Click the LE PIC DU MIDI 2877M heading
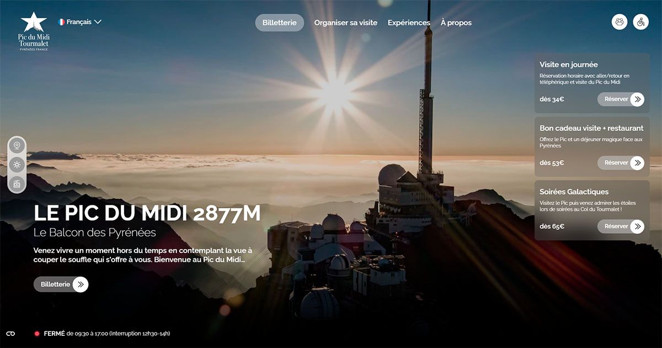Screen dimensions: 662x348 pyautogui.click(x=147, y=214)
